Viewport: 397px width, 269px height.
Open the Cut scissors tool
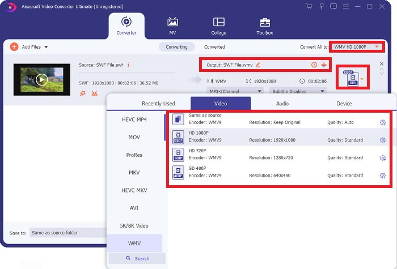[x=95, y=93]
